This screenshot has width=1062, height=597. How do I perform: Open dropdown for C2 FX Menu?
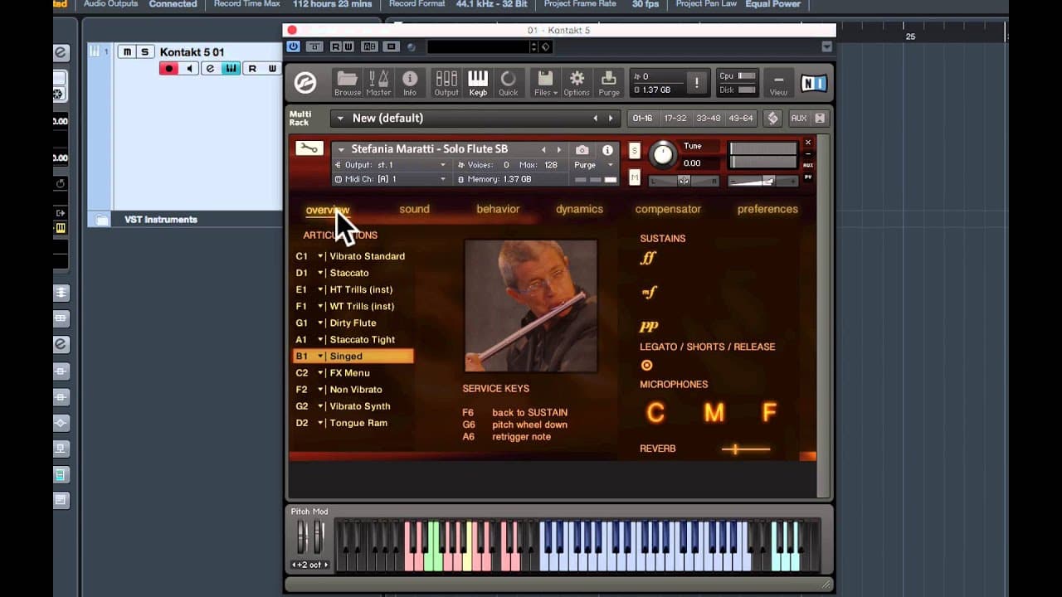pyautogui.click(x=320, y=373)
